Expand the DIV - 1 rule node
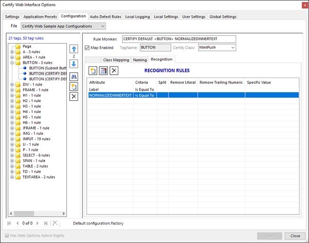The image size is (309, 243). click(12, 85)
